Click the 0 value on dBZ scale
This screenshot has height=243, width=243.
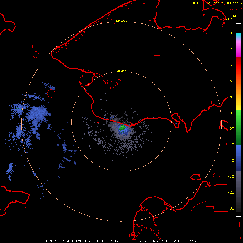[233, 161]
